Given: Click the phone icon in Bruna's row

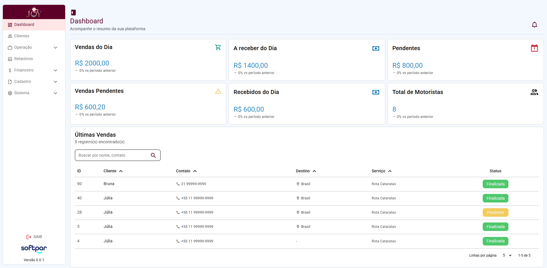Looking at the screenshot, I should [x=178, y=184].
